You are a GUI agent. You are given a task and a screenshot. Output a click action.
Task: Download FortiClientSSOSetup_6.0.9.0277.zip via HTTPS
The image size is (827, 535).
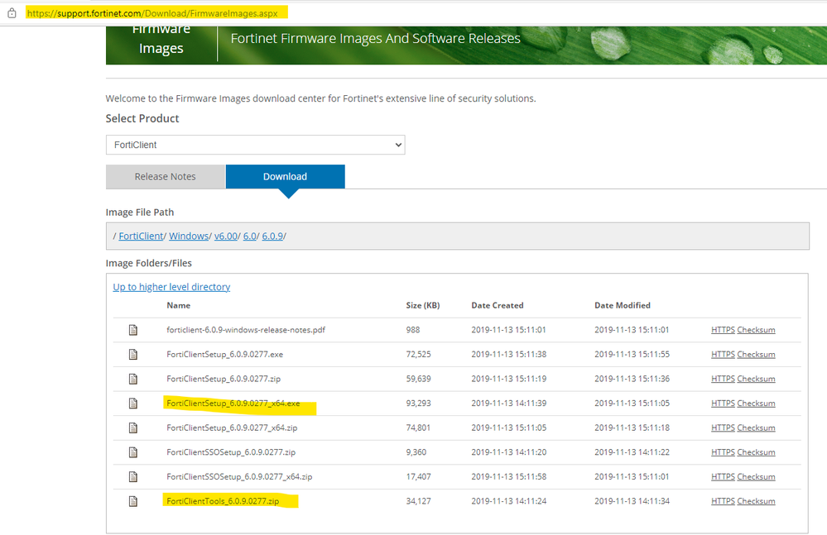click(x=723, y=452)
